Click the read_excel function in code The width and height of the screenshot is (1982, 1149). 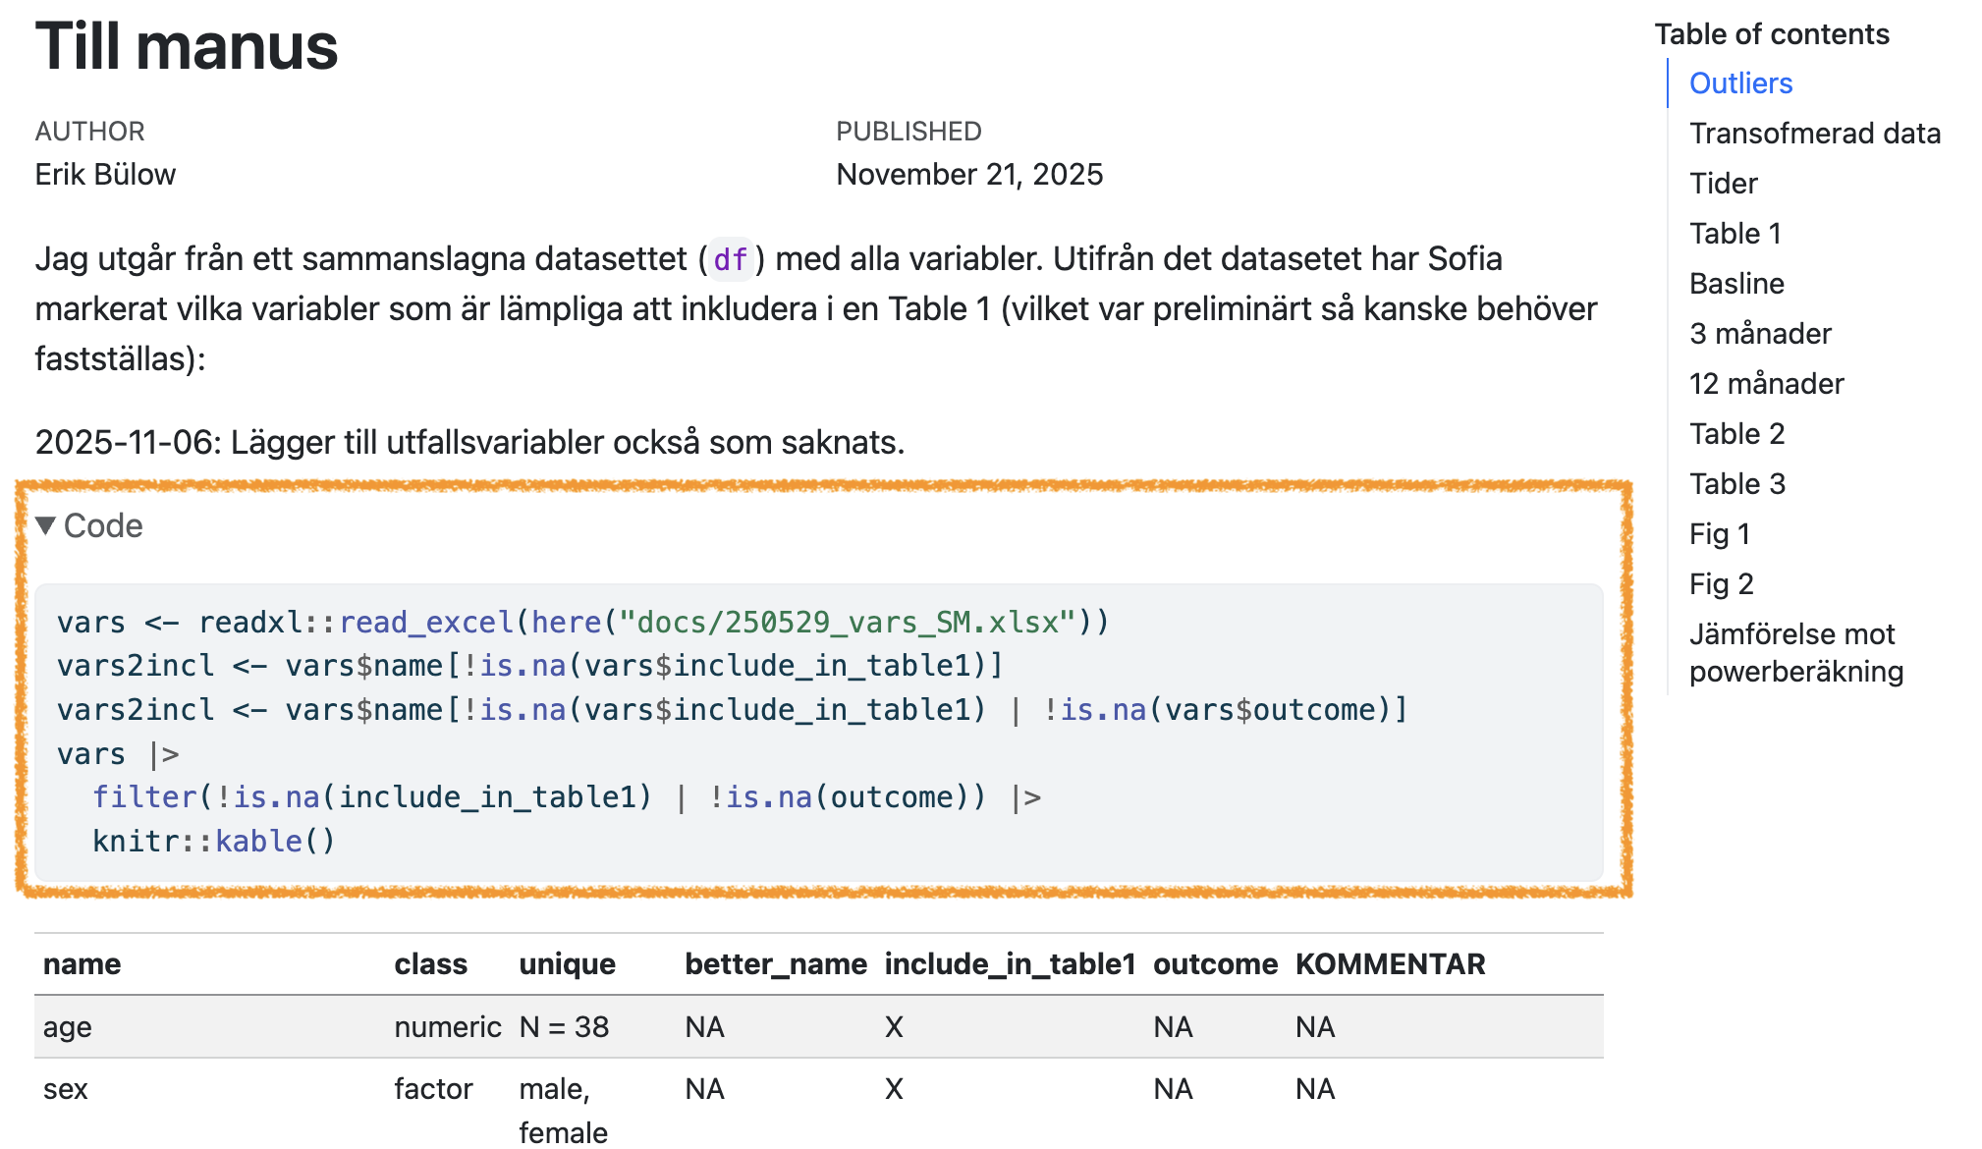click(425, 622)
